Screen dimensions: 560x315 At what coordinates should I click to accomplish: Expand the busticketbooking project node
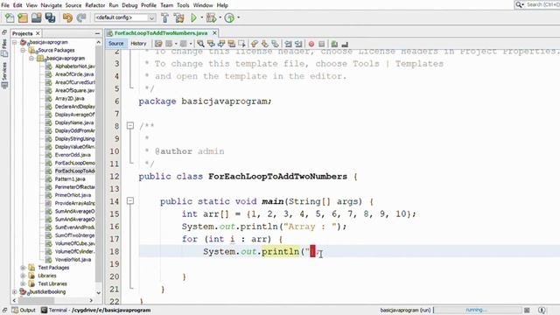pos(14,291)
